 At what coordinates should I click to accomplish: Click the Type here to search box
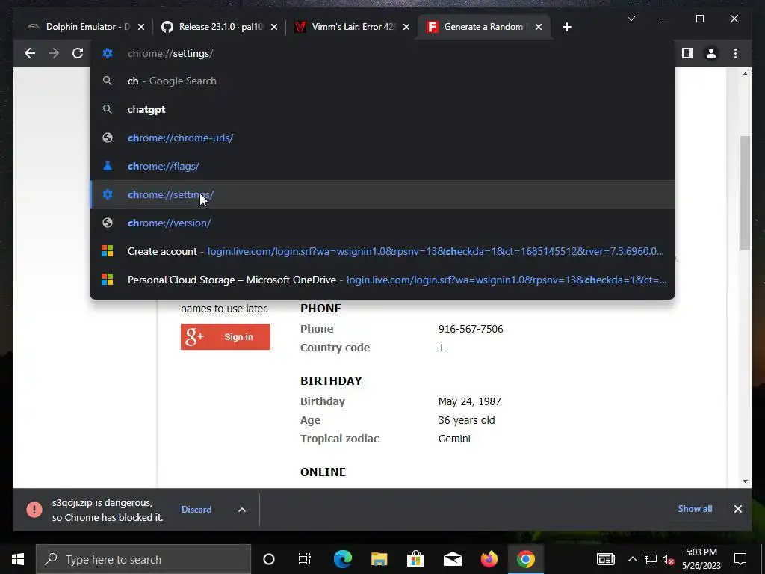pos(143,559)
